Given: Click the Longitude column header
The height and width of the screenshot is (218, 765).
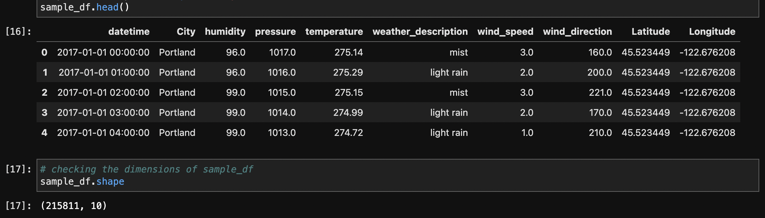Looking at the screenshot, I should (712, 32).
